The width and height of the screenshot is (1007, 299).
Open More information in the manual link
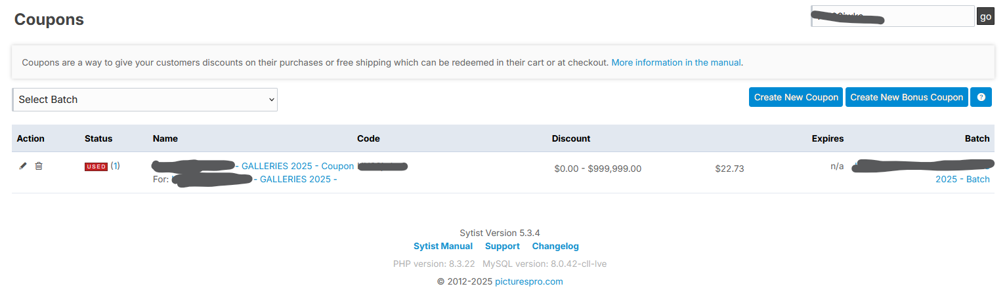676,63
